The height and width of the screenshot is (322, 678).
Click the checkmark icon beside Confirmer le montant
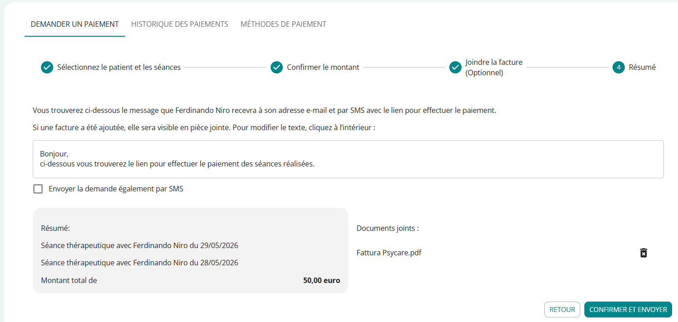point(277,67)
